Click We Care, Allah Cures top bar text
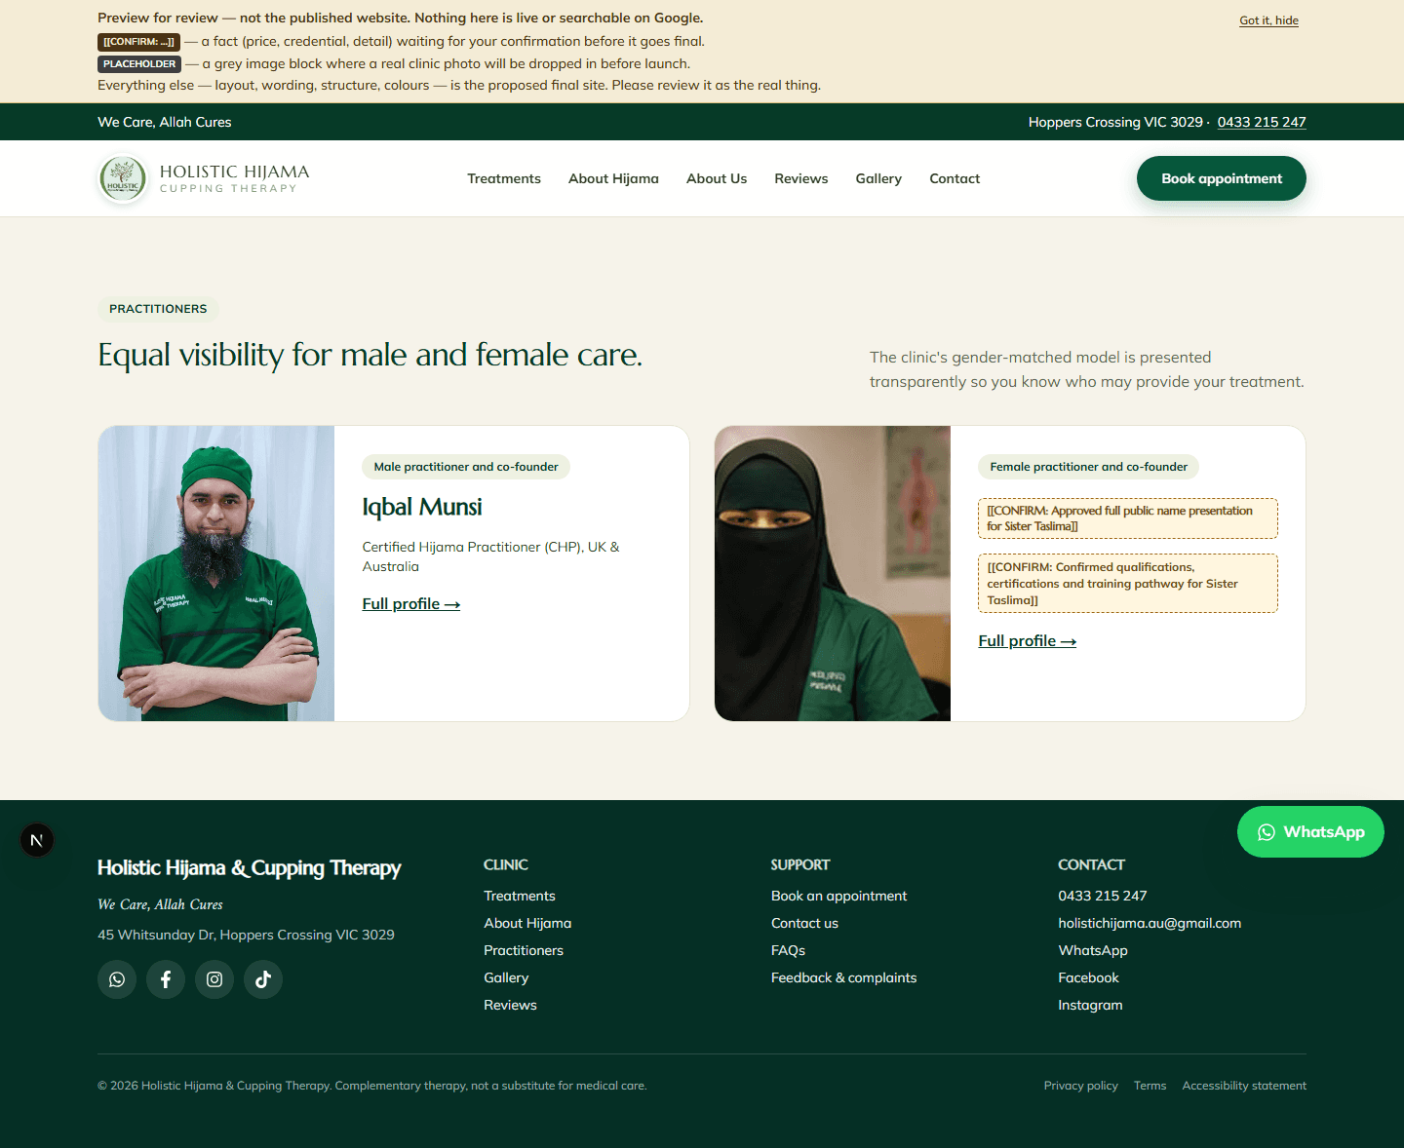The image size is (1404, 1148). coord(165,122)
